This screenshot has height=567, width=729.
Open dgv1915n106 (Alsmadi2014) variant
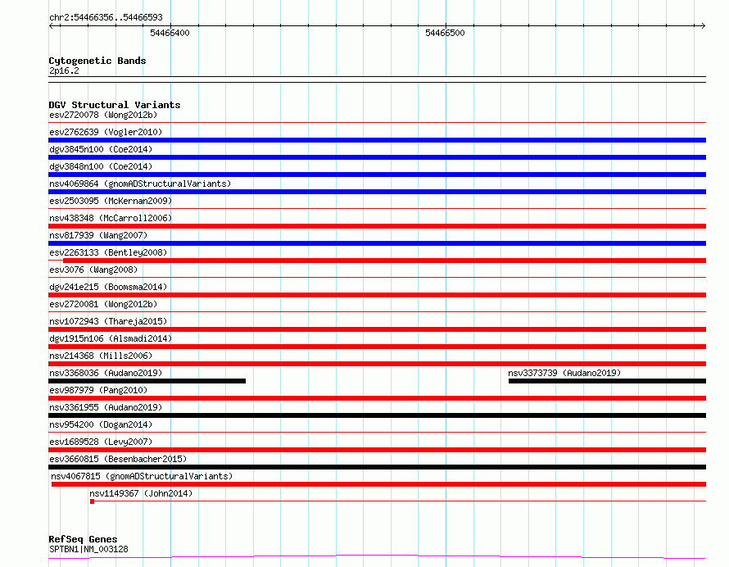[111, 338]
